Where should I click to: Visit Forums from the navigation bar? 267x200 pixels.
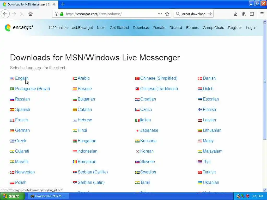click(x=192, y=28)
